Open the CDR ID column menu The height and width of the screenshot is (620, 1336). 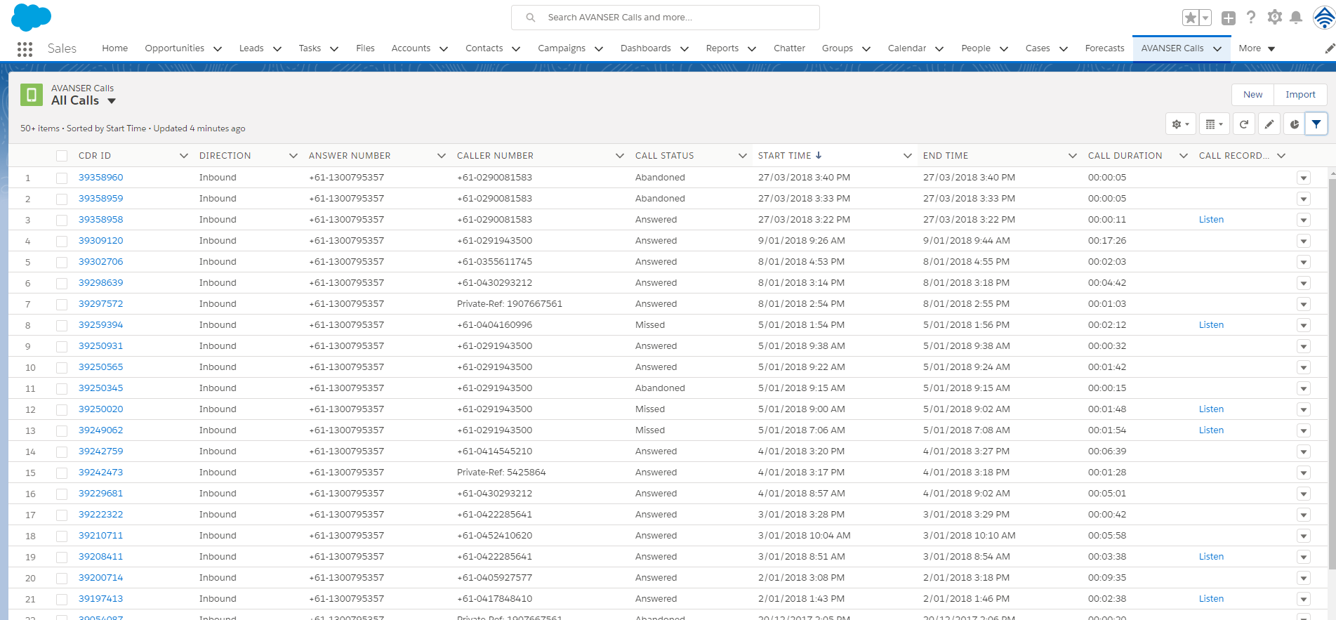(x=184, y=156)
